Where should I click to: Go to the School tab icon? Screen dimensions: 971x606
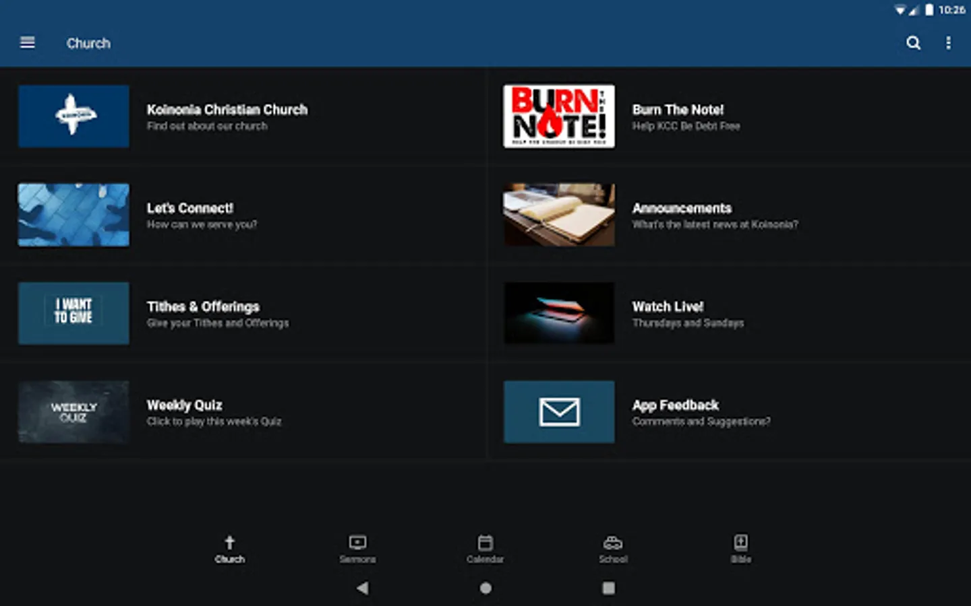[613, 542]
